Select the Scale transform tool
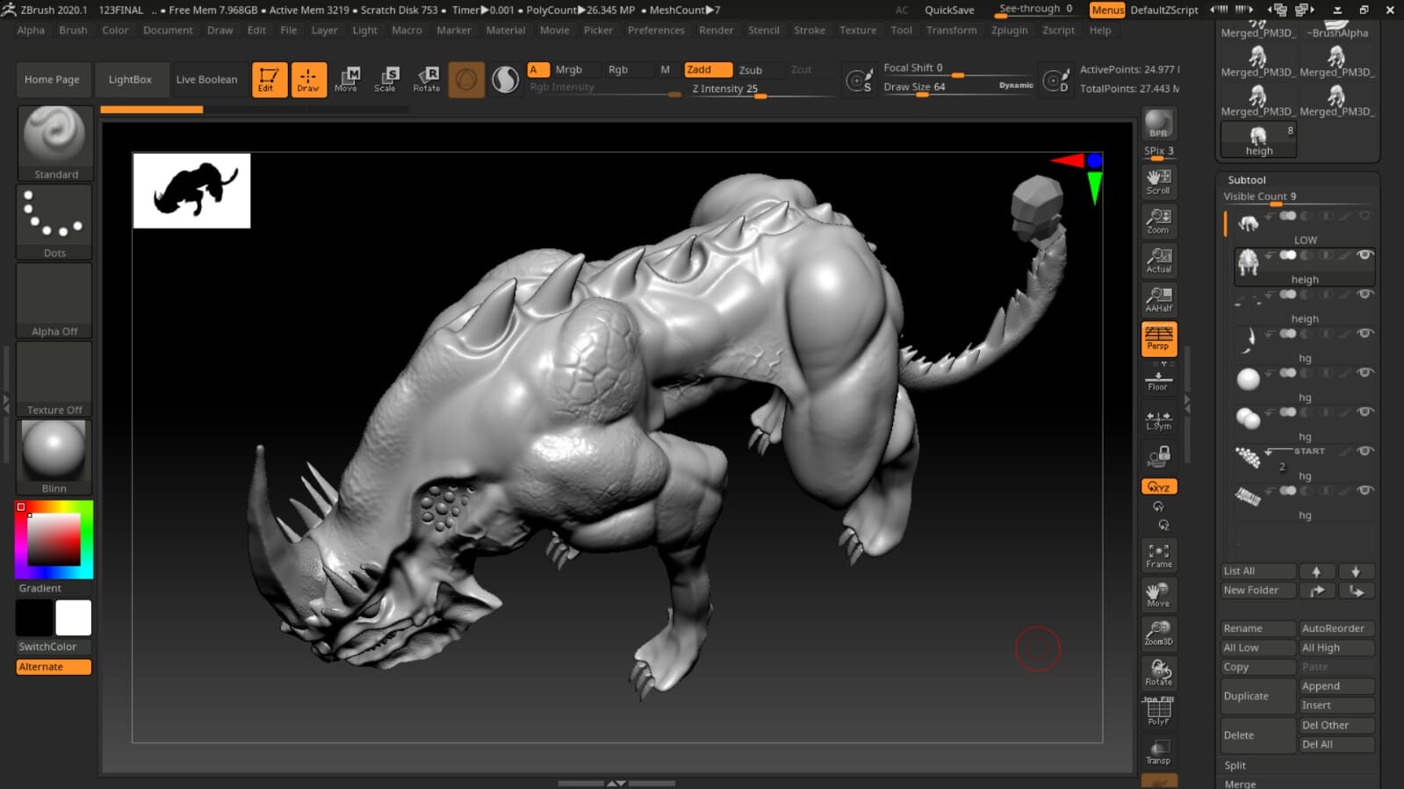This screenshot has width=1404, height=789. (385, 79)
